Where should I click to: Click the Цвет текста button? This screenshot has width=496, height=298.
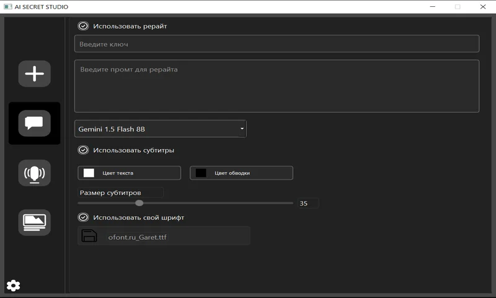130,173
